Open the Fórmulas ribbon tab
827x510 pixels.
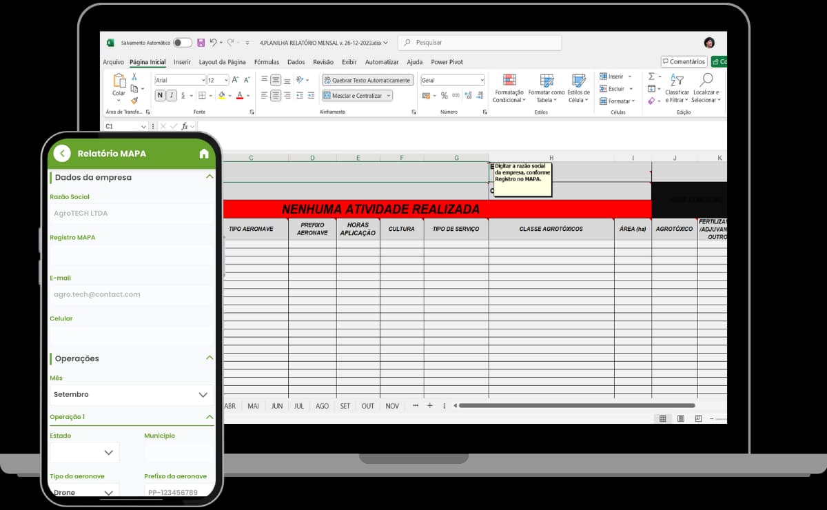(x=267, y=62)
